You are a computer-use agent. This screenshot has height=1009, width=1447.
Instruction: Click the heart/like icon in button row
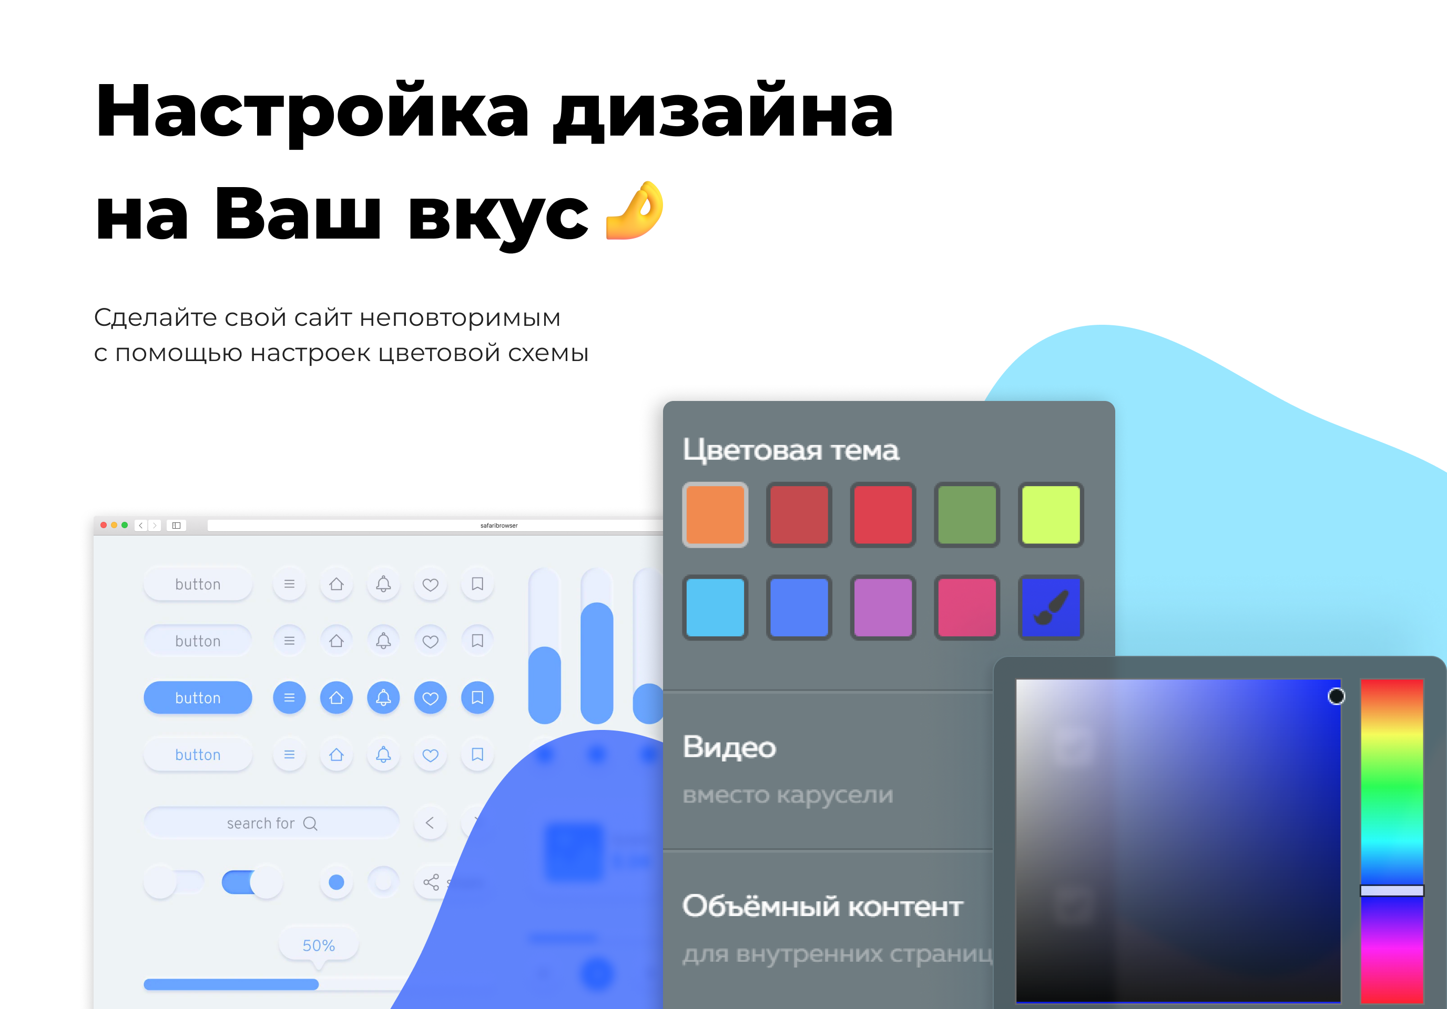(x=430, y=579)
